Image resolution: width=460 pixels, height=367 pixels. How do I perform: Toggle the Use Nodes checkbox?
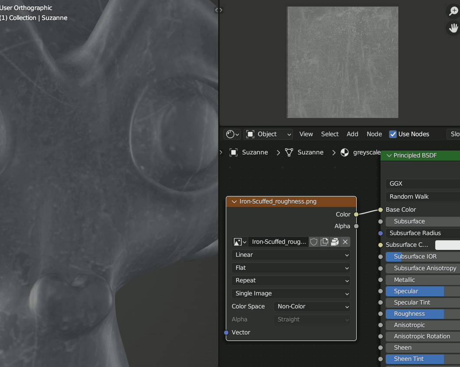[x=393, y=134]
